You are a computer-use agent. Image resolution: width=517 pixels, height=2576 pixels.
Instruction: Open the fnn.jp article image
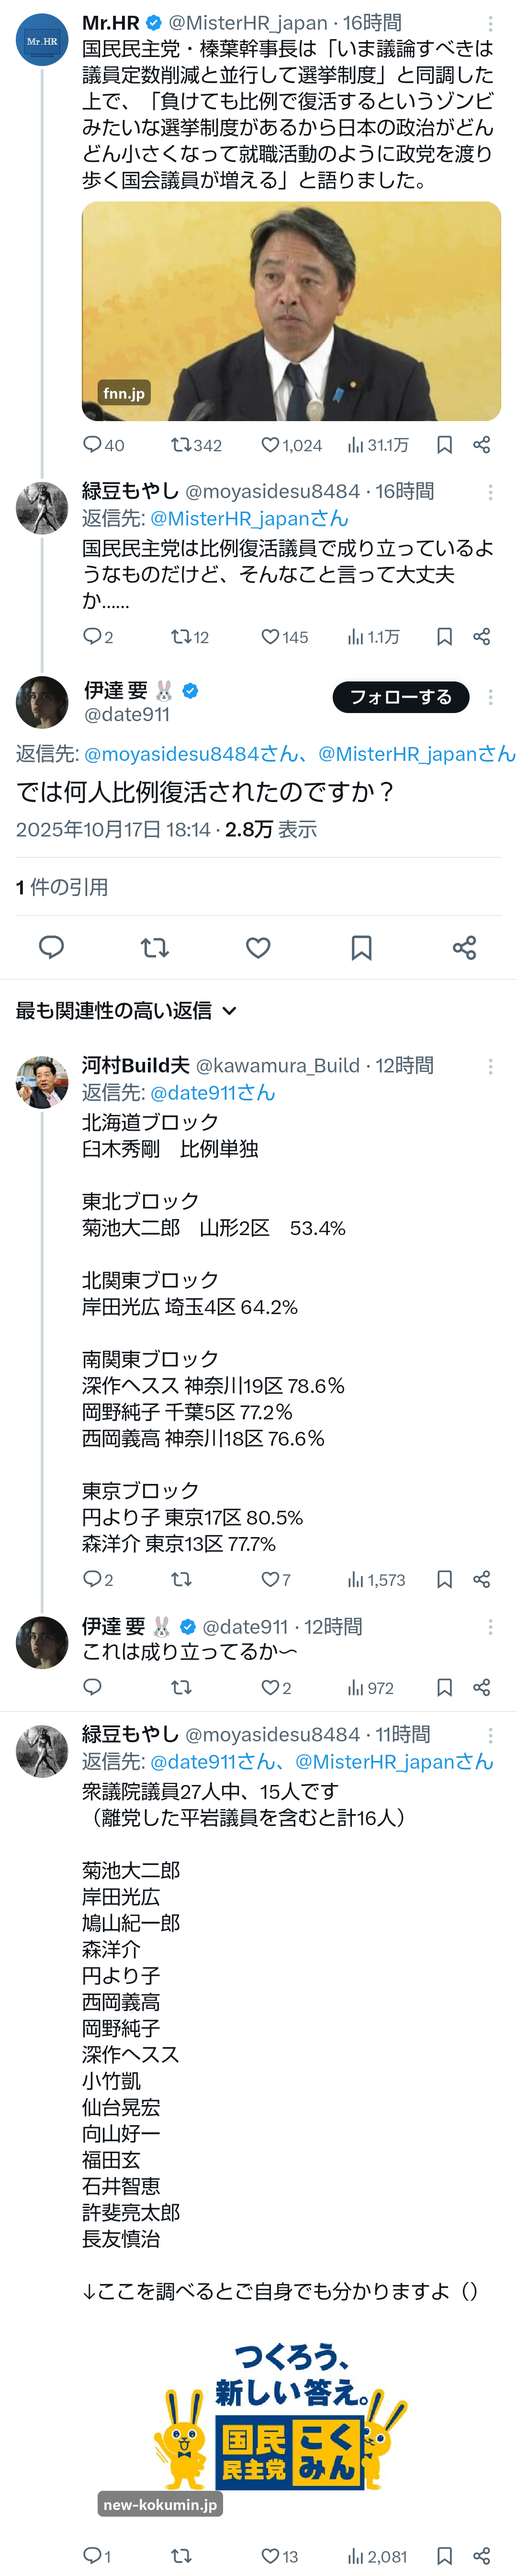(291, 311)
